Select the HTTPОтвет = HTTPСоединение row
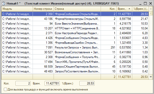 (x=75, y=28)
